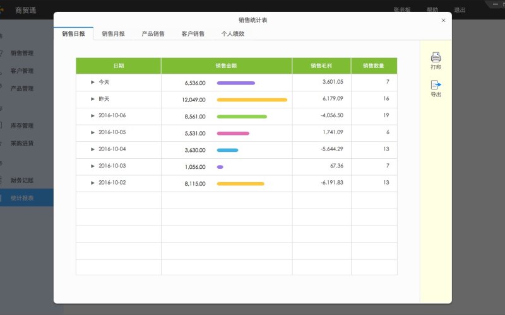The image size is (505, 315).
Task: Click the amount 3,630.00
Action: click(195, 150)
